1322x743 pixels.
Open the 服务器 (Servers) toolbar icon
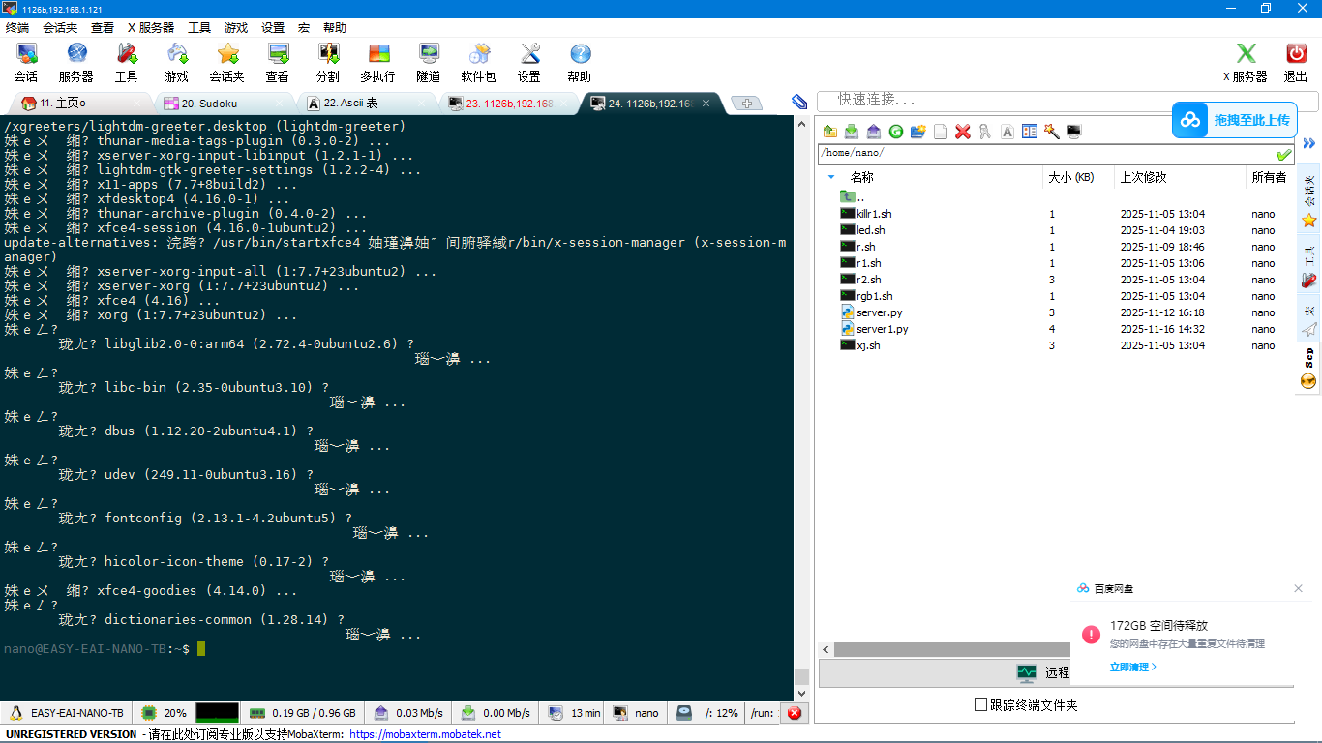(x=76, y=63)
